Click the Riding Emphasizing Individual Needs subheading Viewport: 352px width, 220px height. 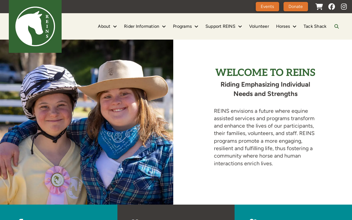click(265, 89)
